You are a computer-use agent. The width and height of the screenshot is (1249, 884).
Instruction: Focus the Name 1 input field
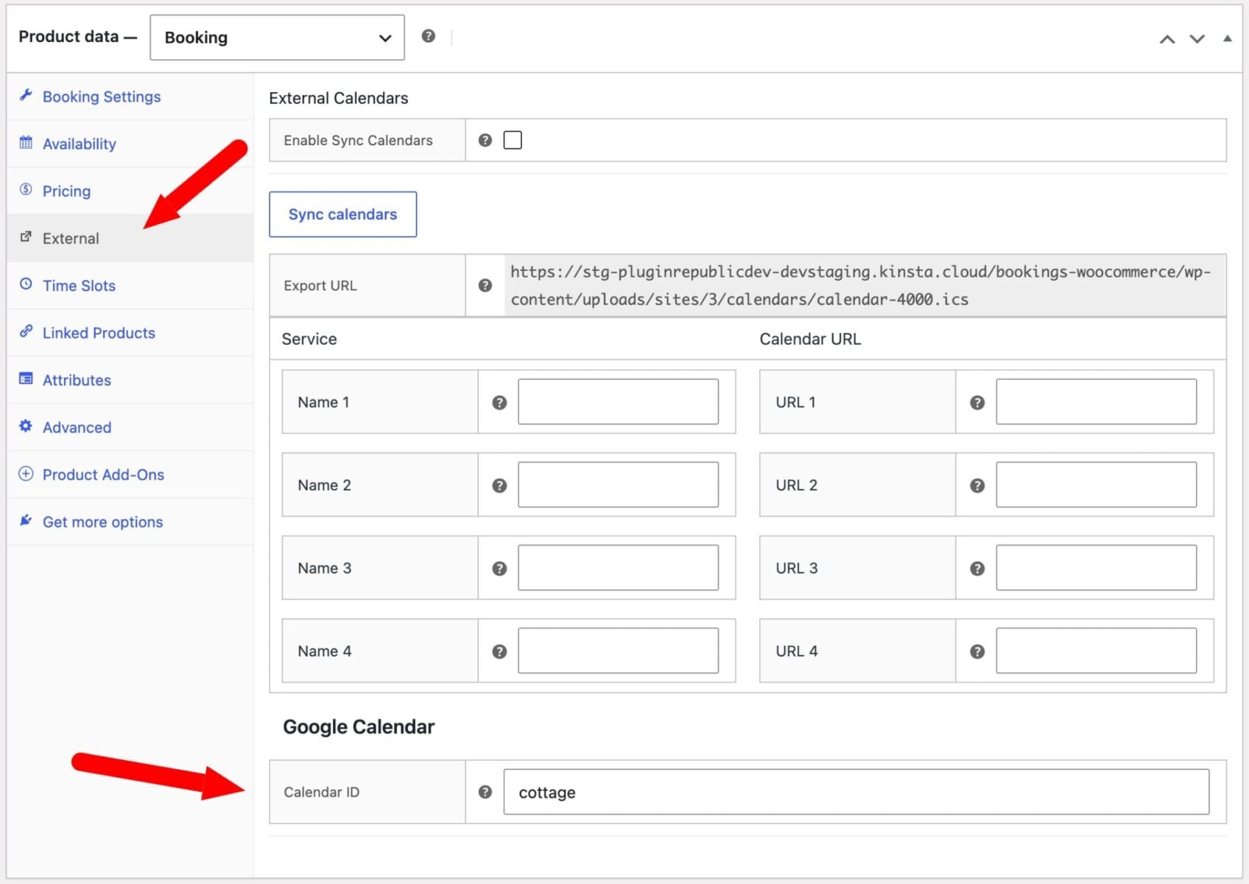point(618,401)
